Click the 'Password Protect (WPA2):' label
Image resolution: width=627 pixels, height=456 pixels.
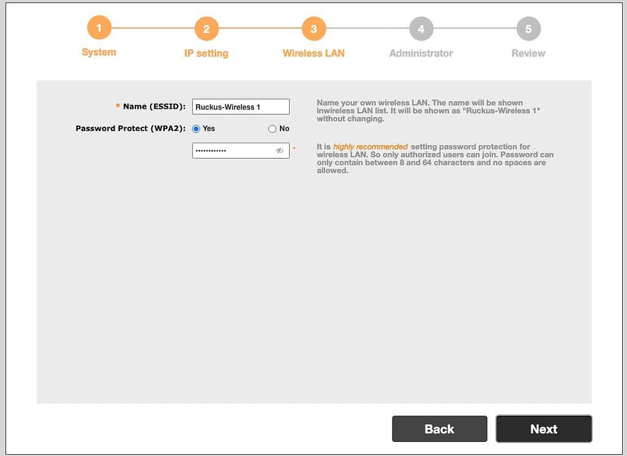click(x=131, y=129)
